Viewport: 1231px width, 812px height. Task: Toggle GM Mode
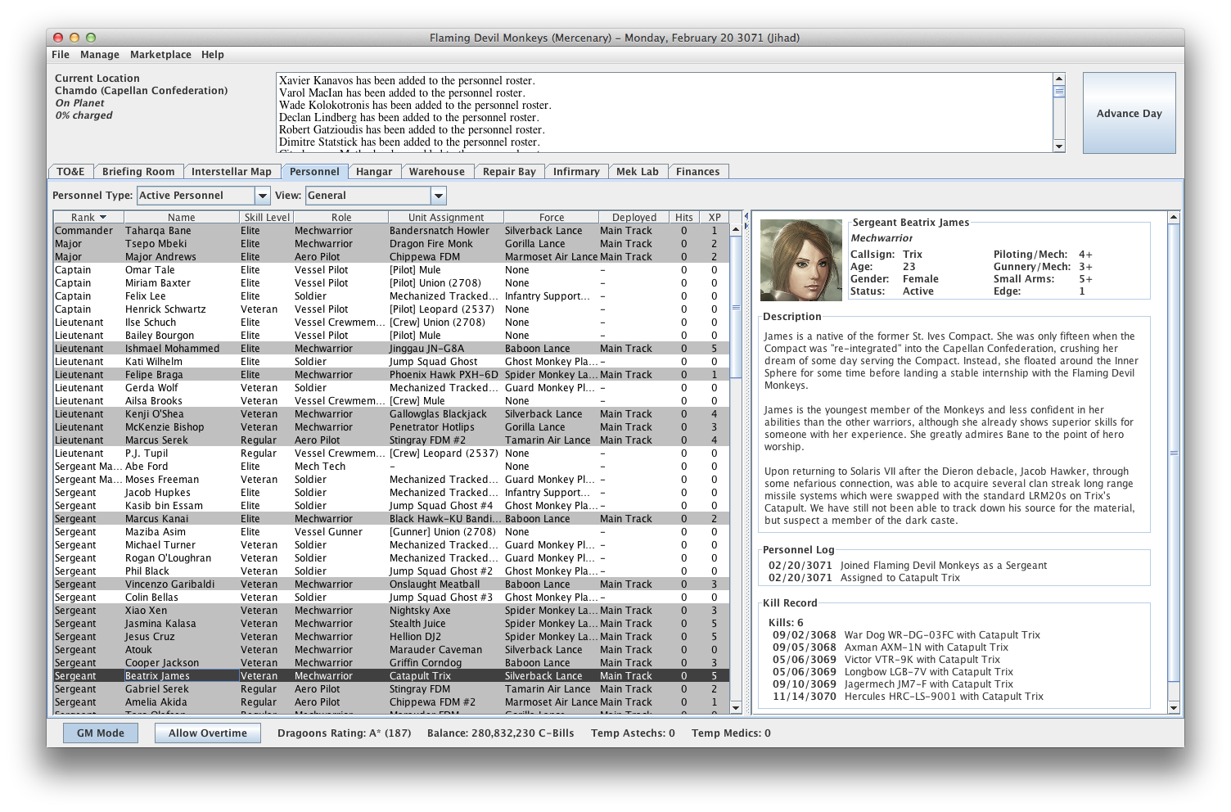click(x=101, y=733)
